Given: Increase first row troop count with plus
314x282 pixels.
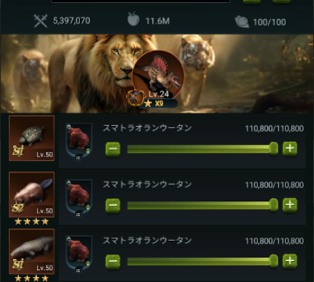Looking at the screenshot, I should (x=290, y=148).
